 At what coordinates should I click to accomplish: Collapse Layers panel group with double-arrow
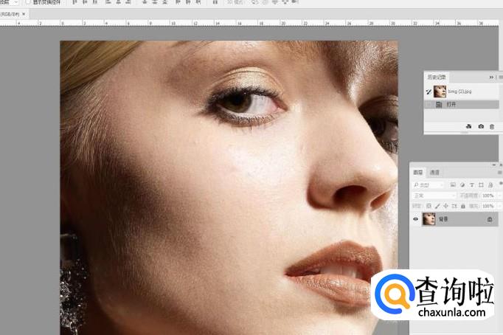pos(494,165)
